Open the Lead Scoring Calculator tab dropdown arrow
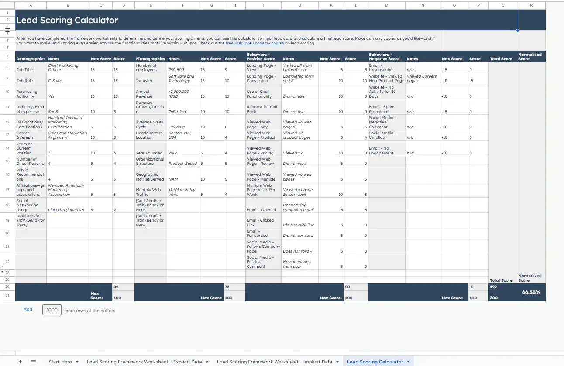This screenshot has height=366, width=564. 408,362
